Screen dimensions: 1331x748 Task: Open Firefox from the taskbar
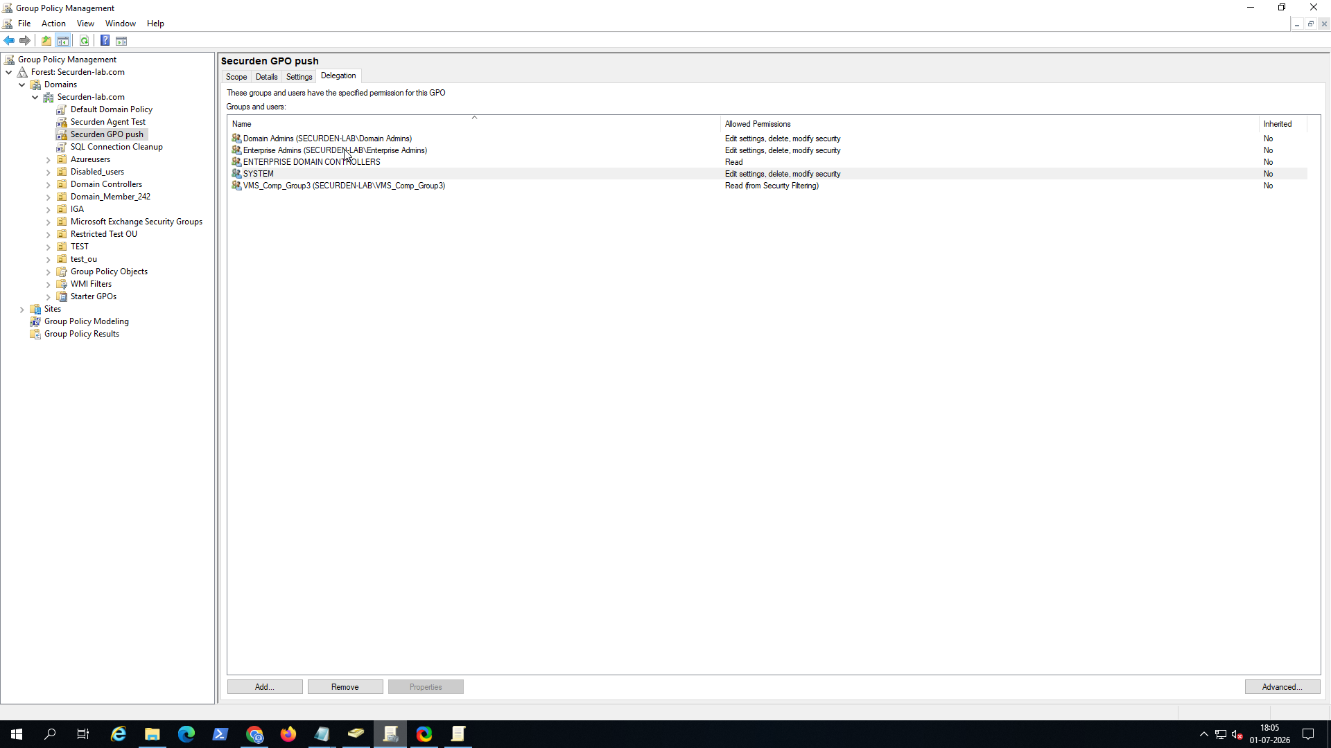[288, 734]
